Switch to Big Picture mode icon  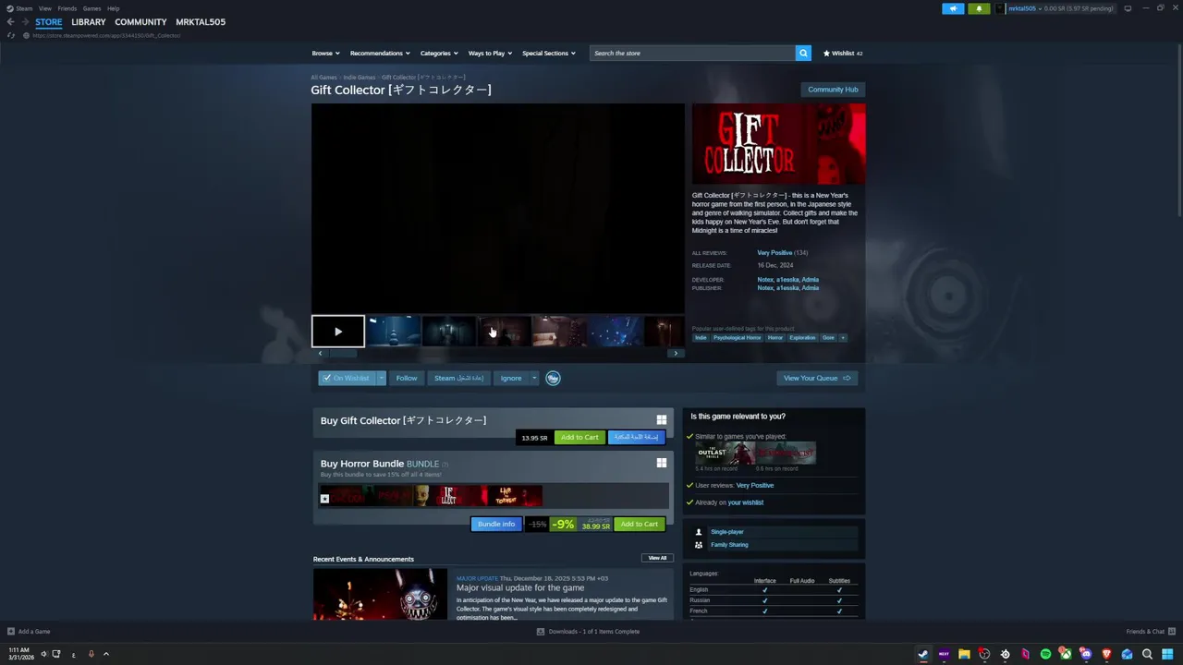(x=1128, y=8)
